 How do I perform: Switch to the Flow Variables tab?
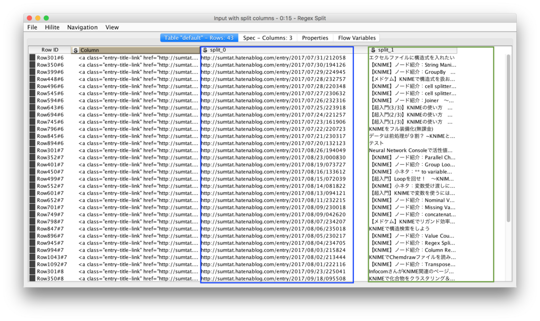coord(357,38)
